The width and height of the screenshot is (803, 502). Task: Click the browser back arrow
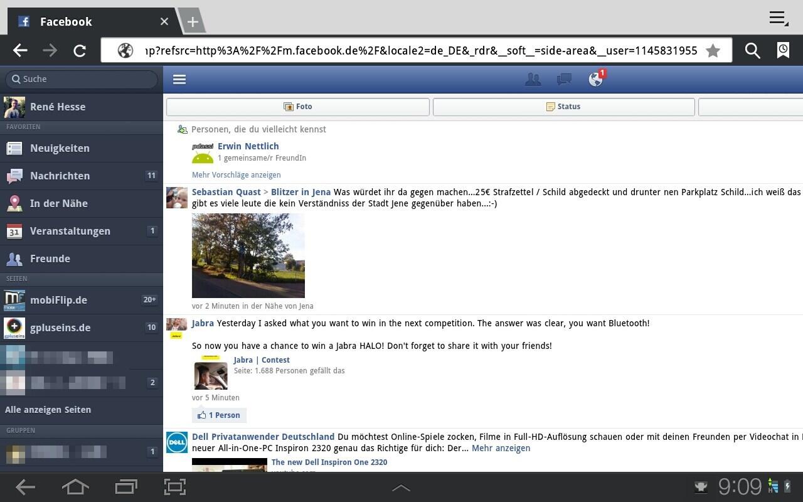pyautogui.click(x=20, y=50)
